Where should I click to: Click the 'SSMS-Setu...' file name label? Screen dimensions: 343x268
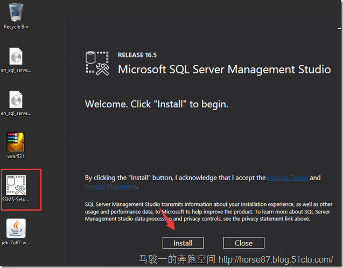(x=16, y=200)
